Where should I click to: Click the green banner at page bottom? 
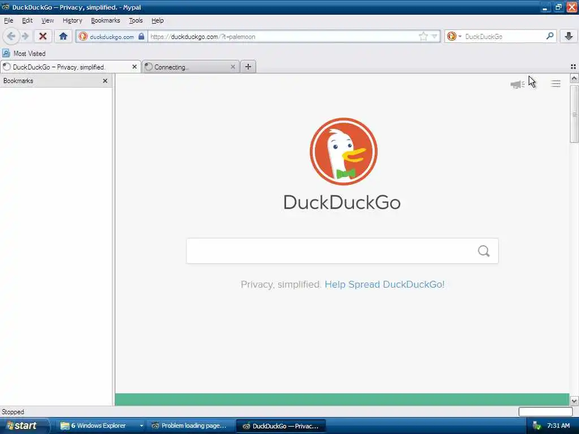tap(342, 400)
